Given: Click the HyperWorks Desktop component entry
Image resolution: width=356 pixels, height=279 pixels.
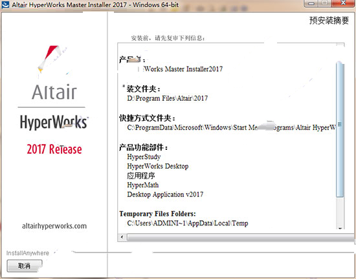Looking at the screenshot, I should click(x=158, y=166).
